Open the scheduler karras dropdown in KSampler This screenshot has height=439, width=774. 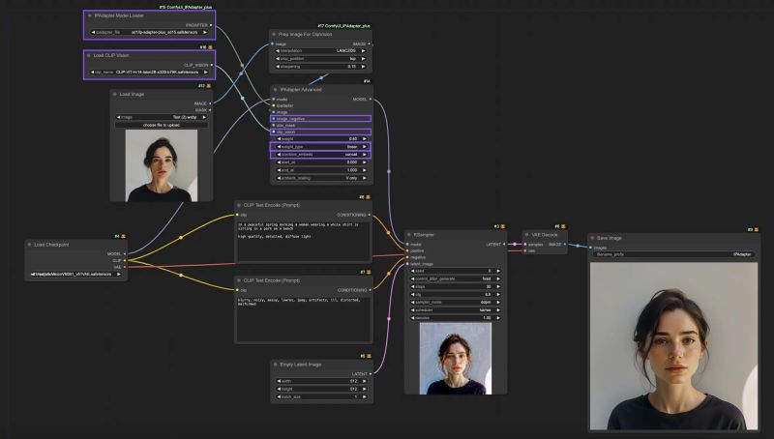point(456,310)
